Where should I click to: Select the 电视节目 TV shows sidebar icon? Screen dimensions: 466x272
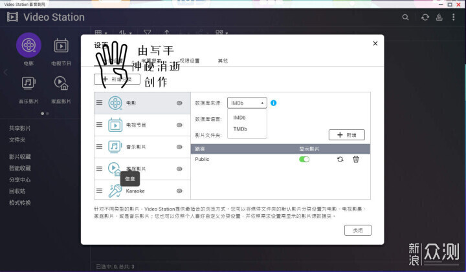tap(61, 45)
